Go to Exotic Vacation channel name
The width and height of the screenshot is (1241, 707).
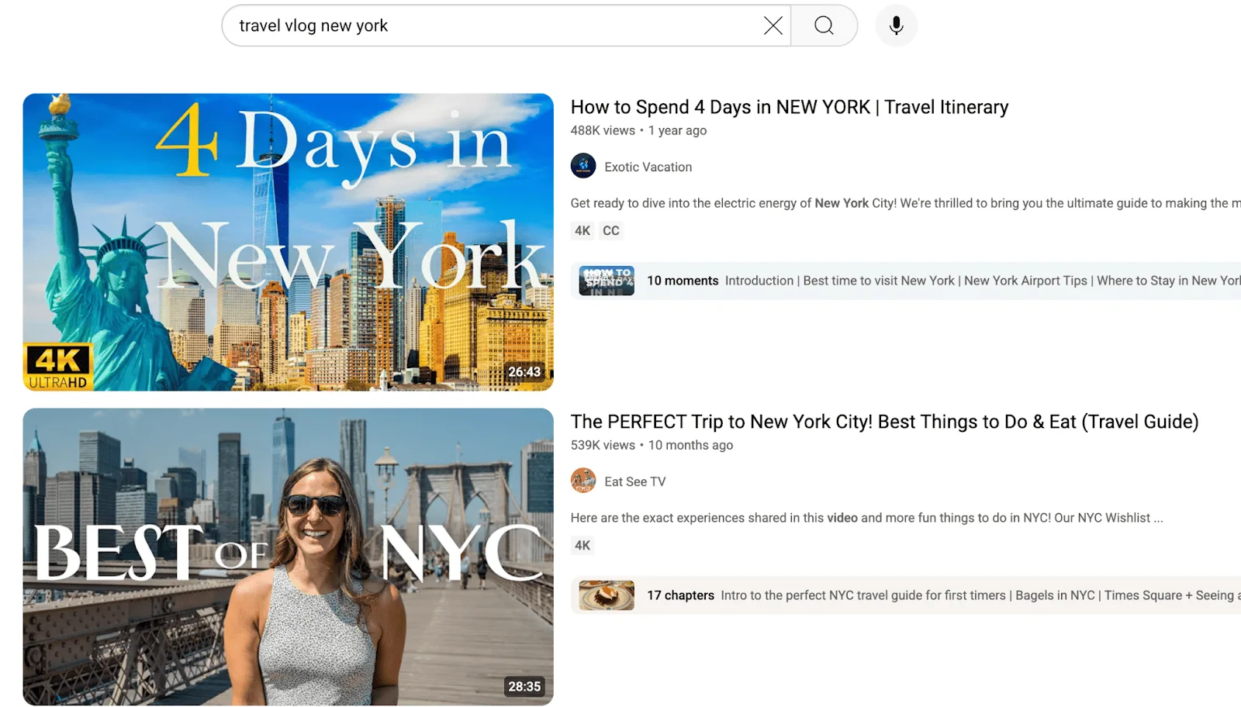(x=648, y=167)
